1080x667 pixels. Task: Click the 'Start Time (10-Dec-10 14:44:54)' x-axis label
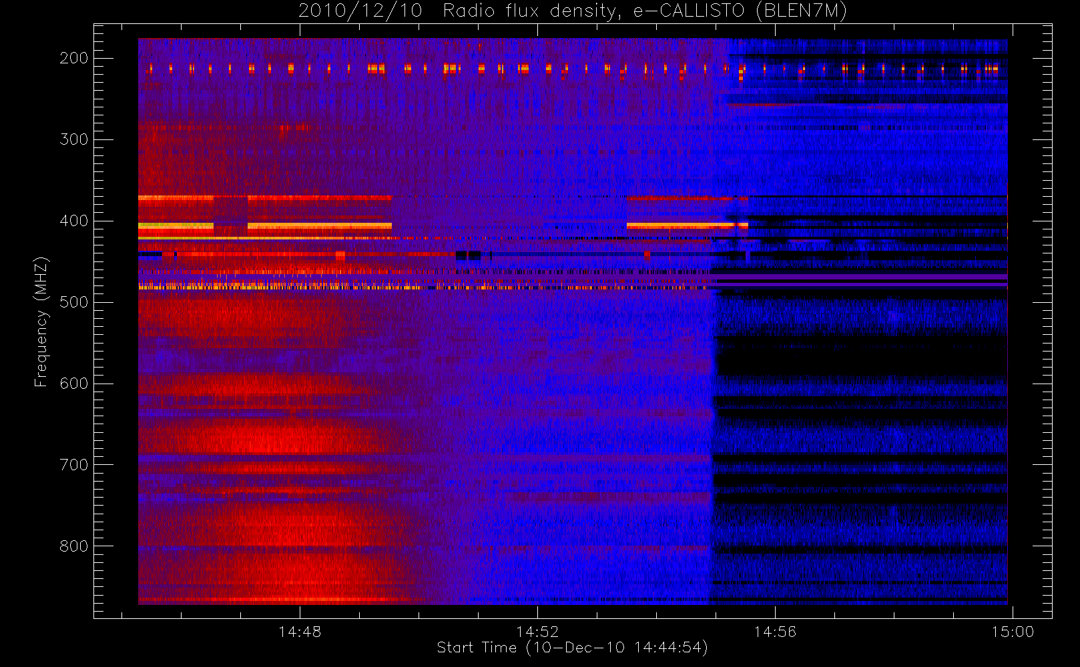pos(572,648)
